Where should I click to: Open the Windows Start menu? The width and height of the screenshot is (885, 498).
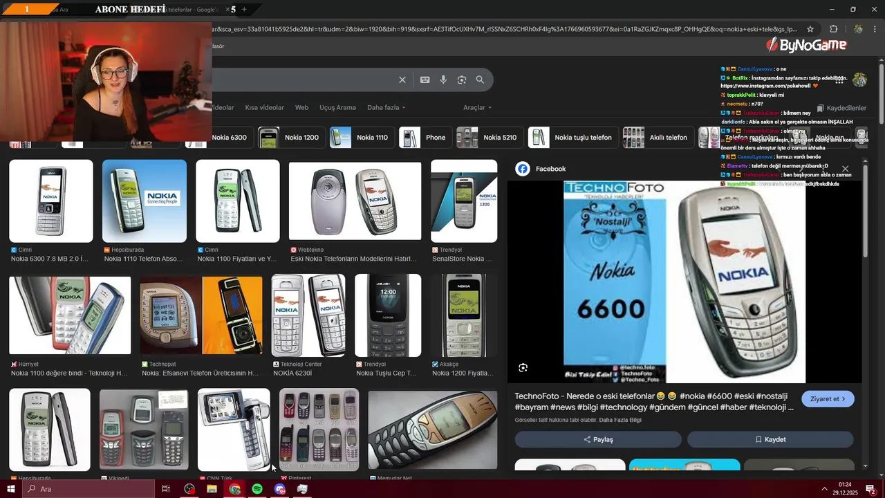(10, 489)
